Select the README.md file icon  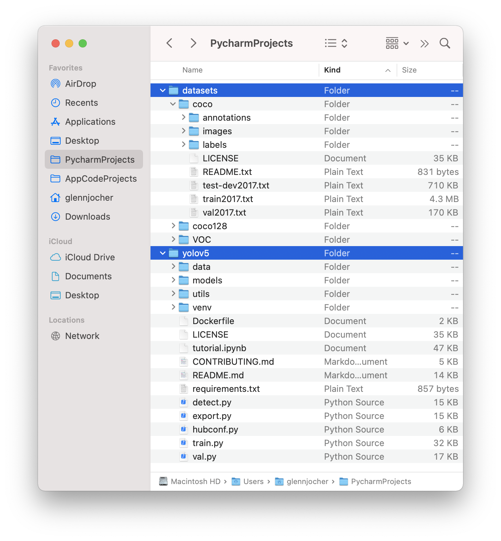coord(183,375)
